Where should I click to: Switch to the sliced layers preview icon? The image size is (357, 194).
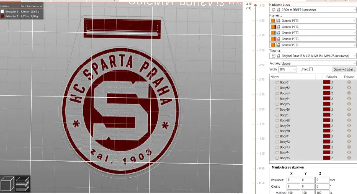(x=22, y=184)
